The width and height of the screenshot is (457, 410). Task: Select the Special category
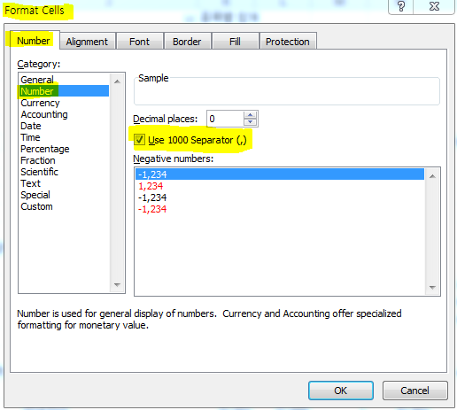64,195
